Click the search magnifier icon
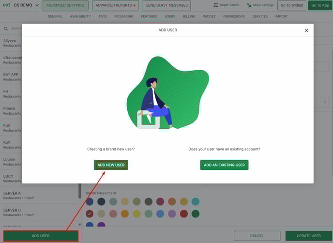This screenshot has height=243, width=333. tap(6, 29)
